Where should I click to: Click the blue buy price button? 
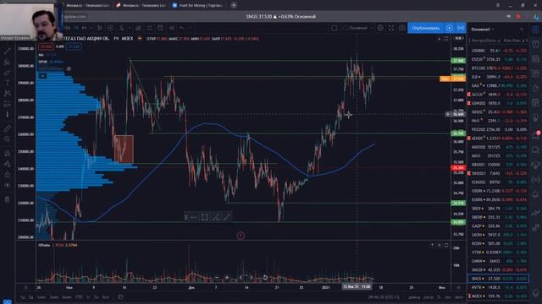pyautogui.click(x=74, y=46)
